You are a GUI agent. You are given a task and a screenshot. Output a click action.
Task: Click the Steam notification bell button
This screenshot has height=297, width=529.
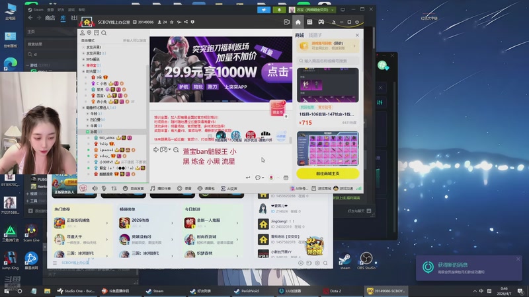(279, 10)
